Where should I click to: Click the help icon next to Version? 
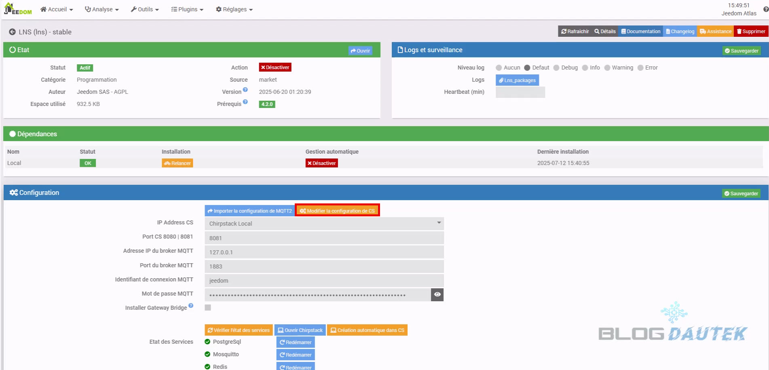tap(245, 90)
